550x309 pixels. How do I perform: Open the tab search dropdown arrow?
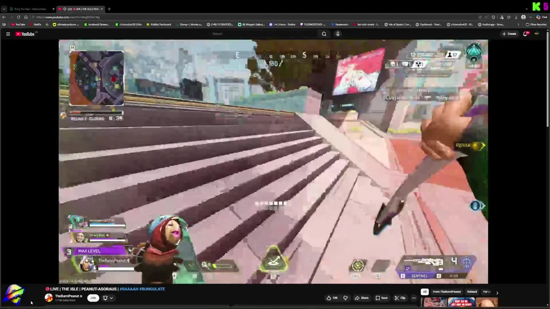click(x=4, y=9)
